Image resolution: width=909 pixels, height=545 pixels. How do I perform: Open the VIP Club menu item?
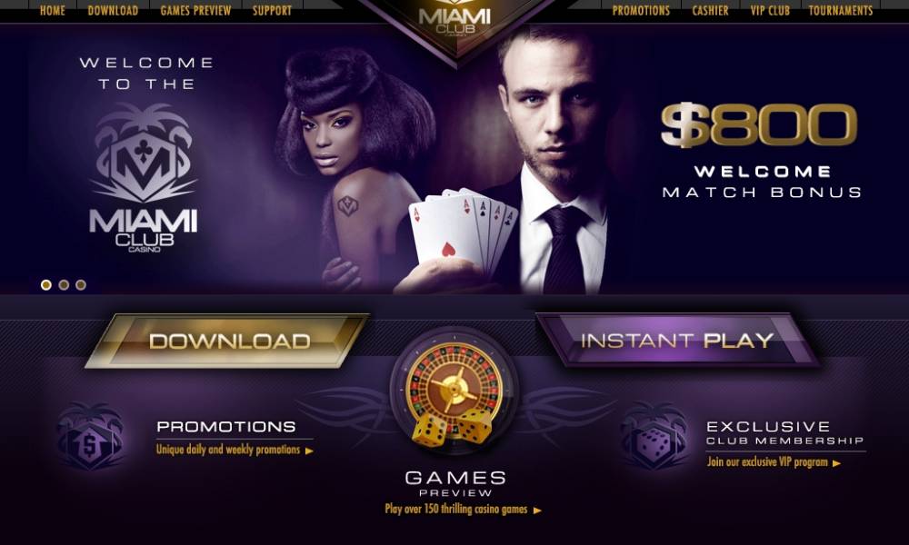[x=770, y=10]
